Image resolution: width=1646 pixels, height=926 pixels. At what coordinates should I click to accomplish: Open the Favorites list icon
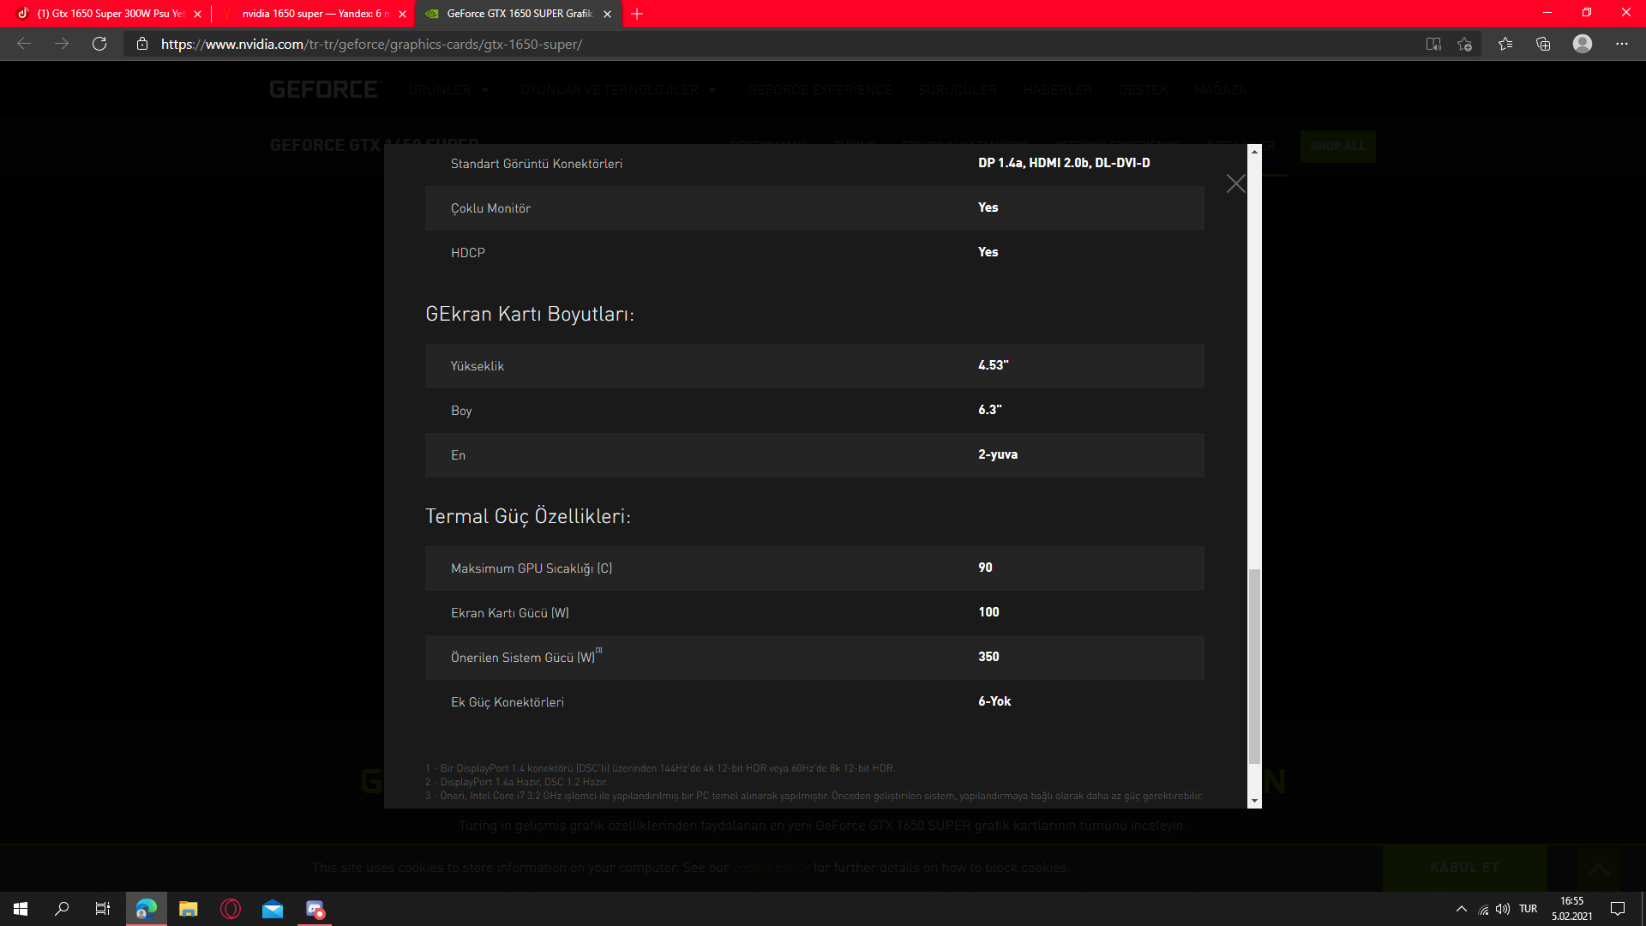(1505, 44)
